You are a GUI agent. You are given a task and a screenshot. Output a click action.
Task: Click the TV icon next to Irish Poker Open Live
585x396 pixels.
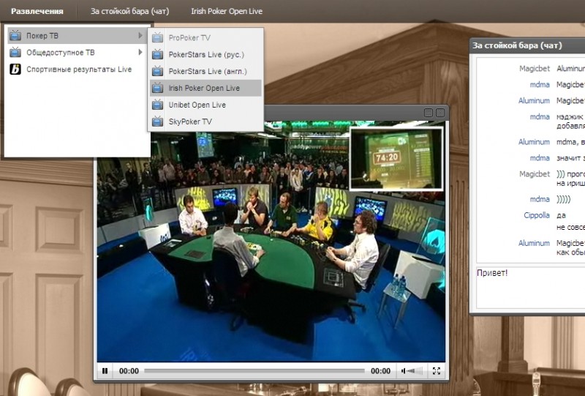[157, 88]
